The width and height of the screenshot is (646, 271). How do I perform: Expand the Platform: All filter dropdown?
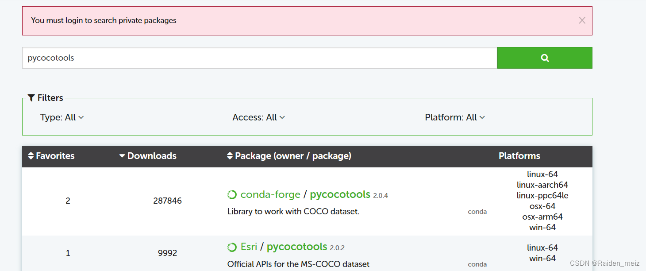pos(455,117)
